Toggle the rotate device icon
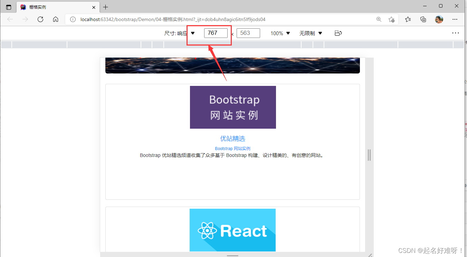The height and width of the screenshot is (257, 467). click(338, 33)
